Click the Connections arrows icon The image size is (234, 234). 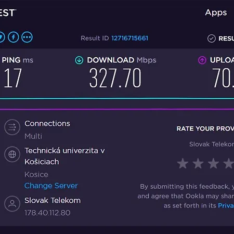[12, 127]
